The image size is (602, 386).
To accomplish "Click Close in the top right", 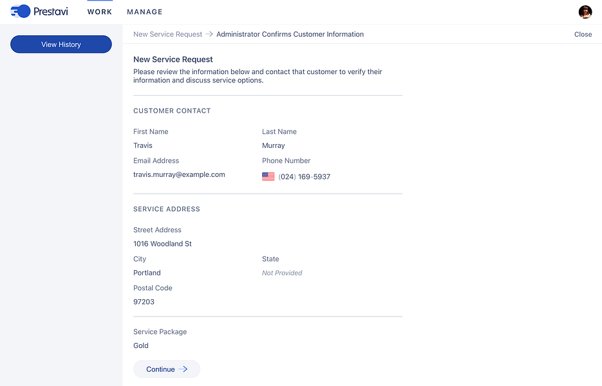I will 583,34.
